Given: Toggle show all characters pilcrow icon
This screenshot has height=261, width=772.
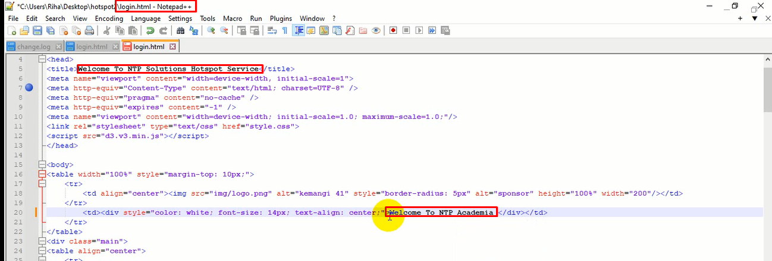Looking at the screenshot, I should (284, 30).
